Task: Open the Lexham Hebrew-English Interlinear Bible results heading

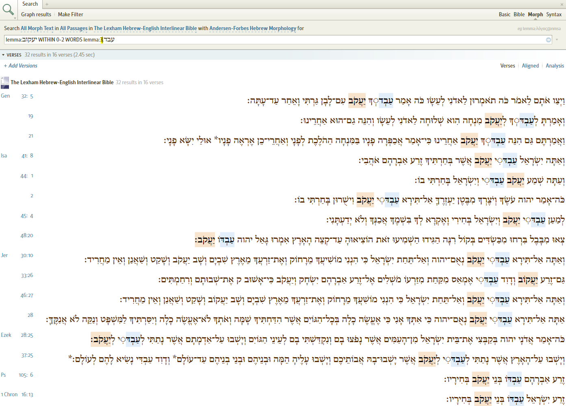Action: 62,82
